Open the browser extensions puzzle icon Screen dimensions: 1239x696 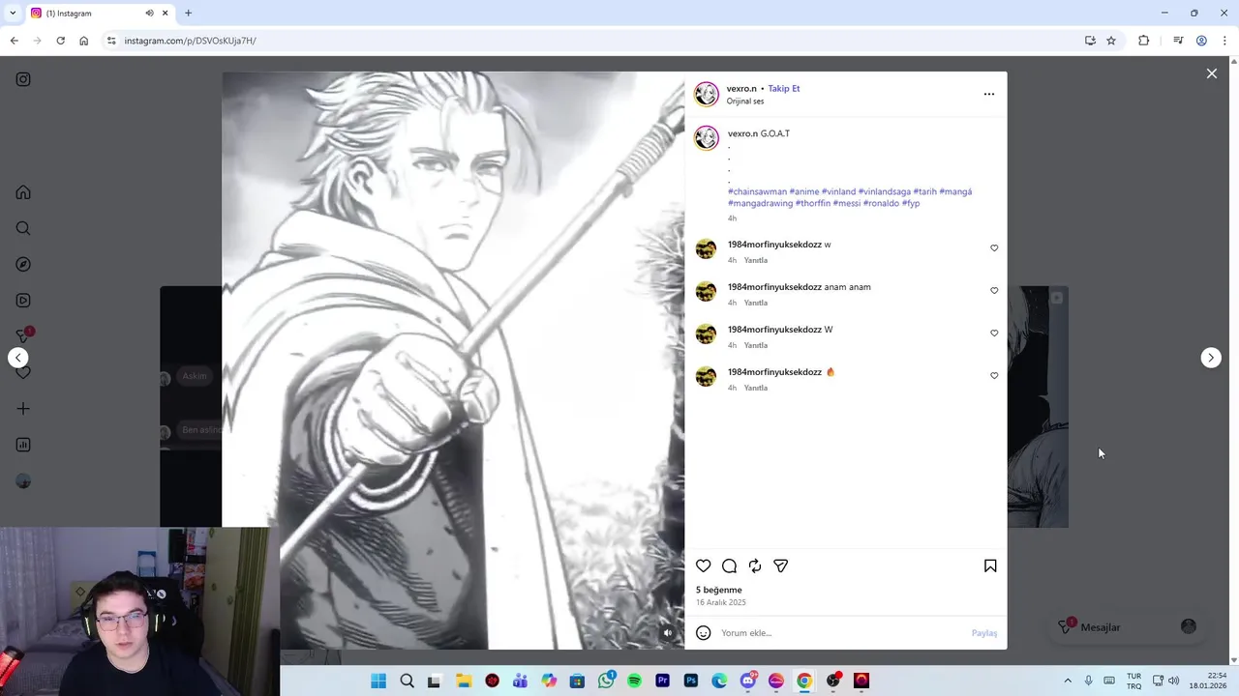(1143, 41)
